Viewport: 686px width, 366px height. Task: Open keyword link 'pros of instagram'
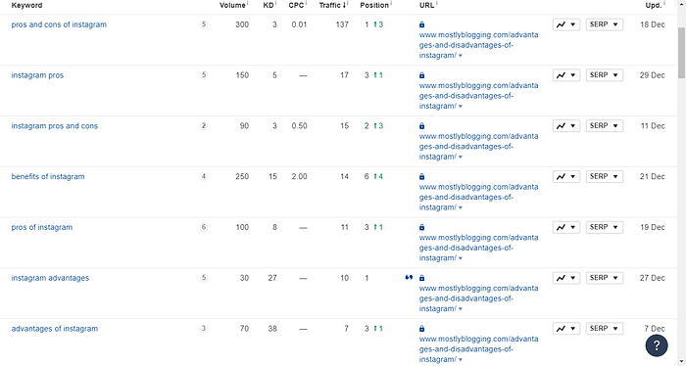click(42, 227)
